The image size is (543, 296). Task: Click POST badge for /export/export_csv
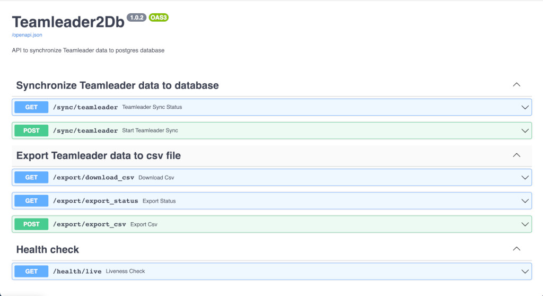pyautogui.click(x=31, y=224)
